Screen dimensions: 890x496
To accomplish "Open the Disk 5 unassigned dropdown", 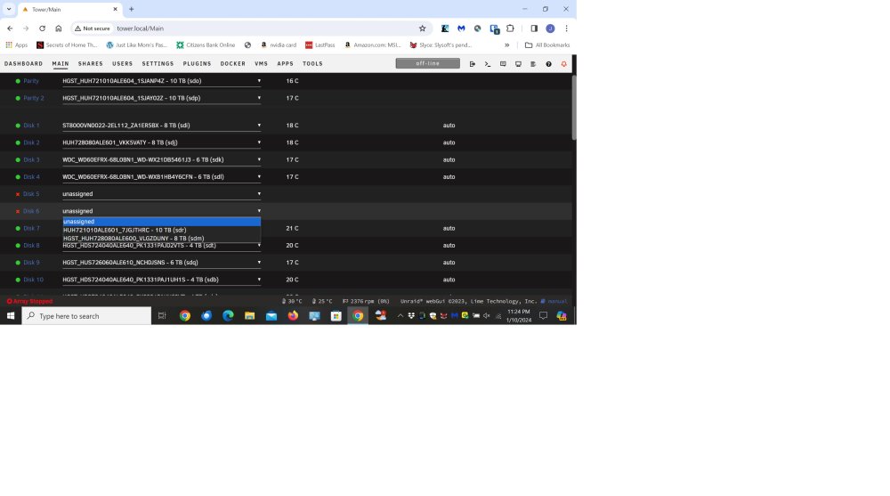I will coord(162,194).
